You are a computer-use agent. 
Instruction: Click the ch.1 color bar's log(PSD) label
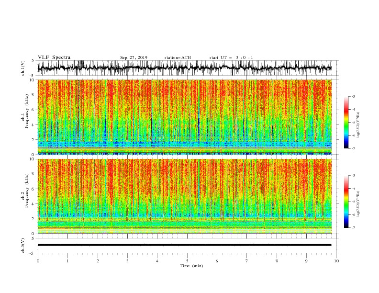tap(358, 125)
